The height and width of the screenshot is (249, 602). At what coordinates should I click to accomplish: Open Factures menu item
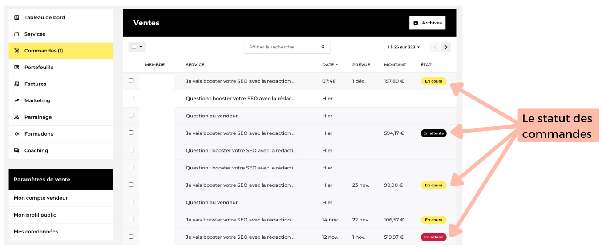61,84
